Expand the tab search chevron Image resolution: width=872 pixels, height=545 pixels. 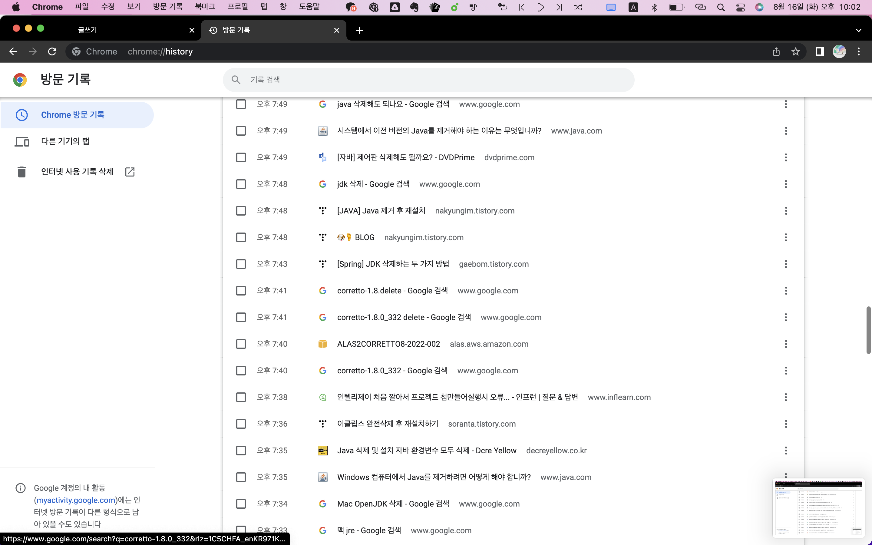pyautogui.click(x=858, y=30)
